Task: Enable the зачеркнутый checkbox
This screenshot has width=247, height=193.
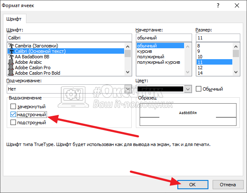Action: coord(13,107)
